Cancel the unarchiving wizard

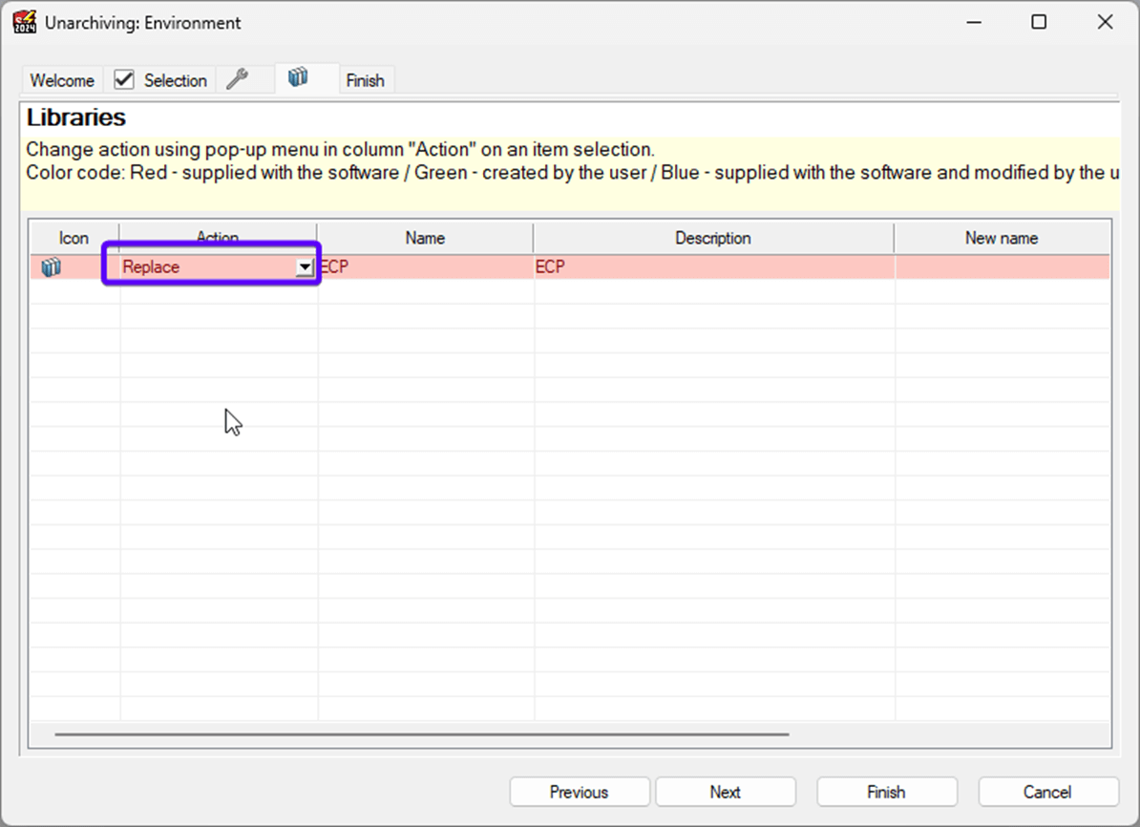[1047, 792]
